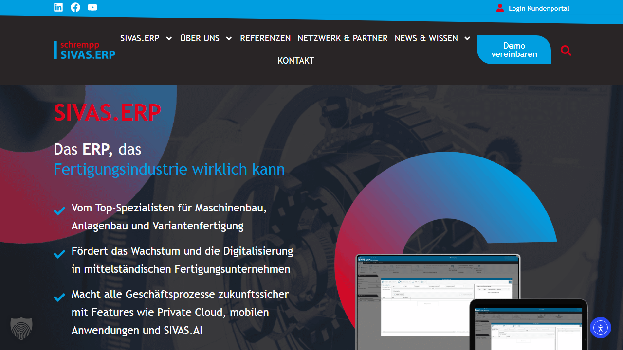
Task: Click the text 'Macht alle Geschäftsprozesse zukunftssicher'
Action: click(x=180, y=294)
